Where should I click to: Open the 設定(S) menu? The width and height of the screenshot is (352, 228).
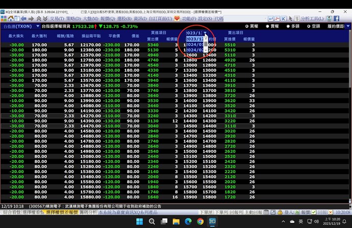tap(205, 18)
